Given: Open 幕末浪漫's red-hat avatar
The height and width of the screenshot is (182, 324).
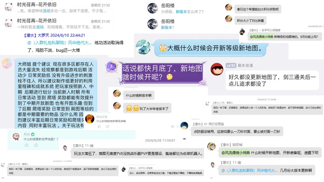Looking at the screenshot, I should click(x=217, y=69).
